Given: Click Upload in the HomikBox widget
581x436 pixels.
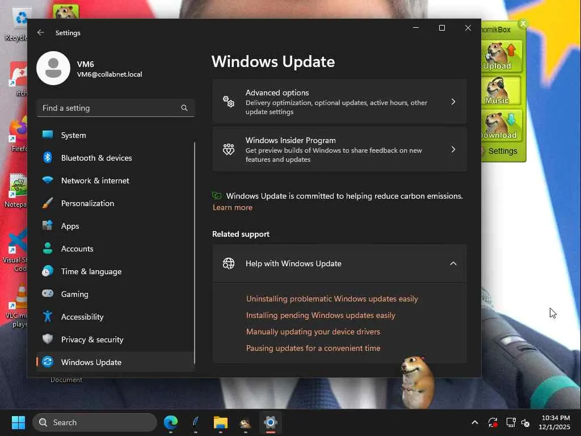Looking at the screenshot, I should 502,56.
